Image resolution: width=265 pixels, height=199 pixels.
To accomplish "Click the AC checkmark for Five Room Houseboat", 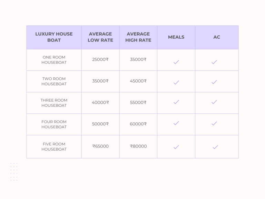I will coord(215,147).
